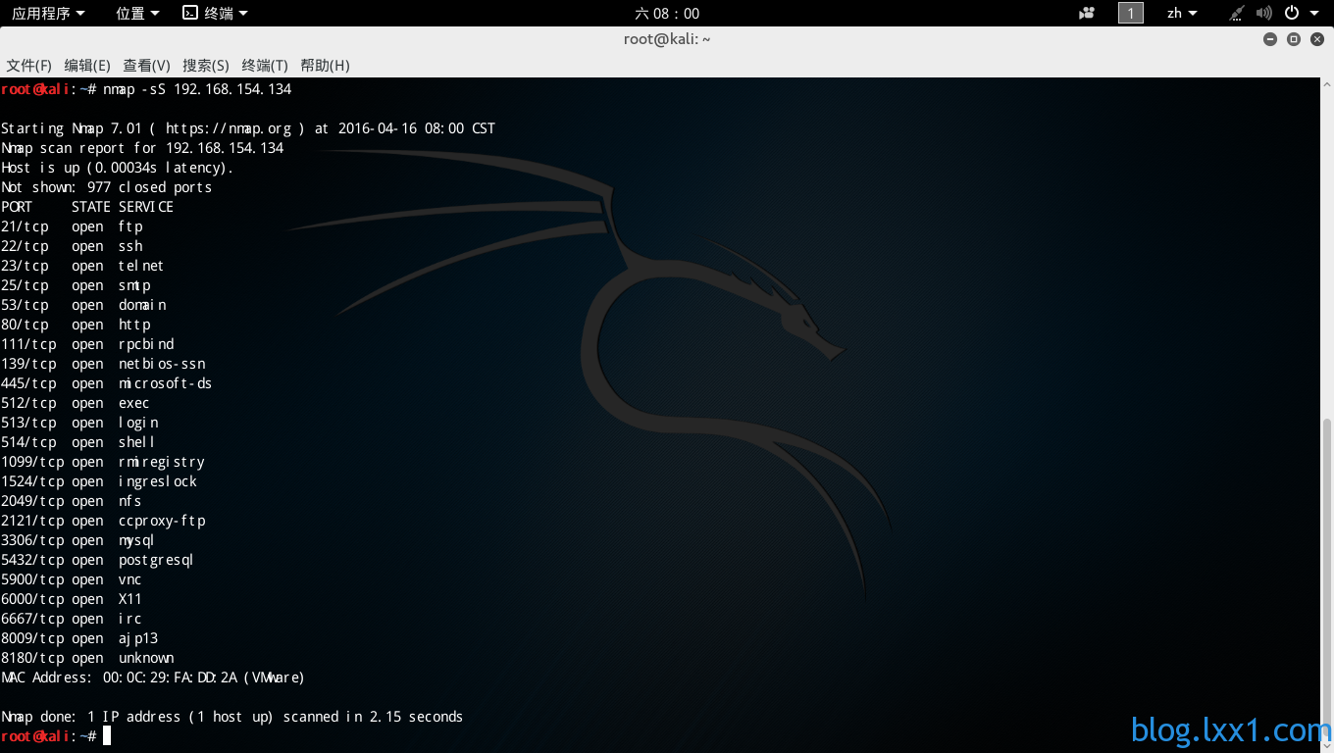Open the 文件(F) menu

pyautogui.click(x=29, y=65)
